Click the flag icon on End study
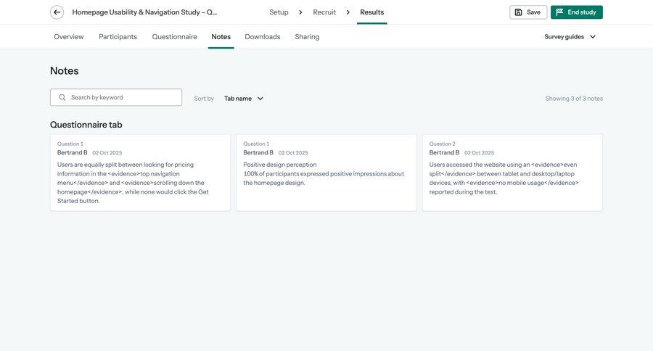 559,12
